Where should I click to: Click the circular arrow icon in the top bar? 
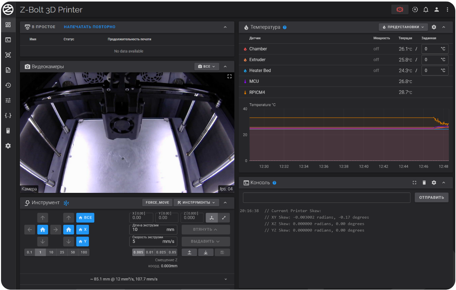click(x=415, y=10)
